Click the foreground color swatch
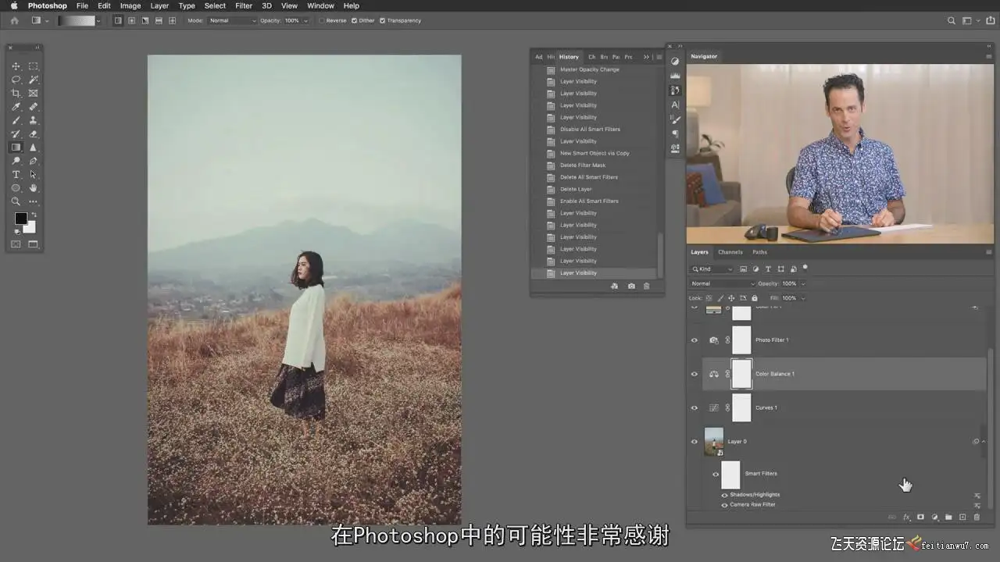This screenshot has width=1000, height=562. point(21,219)
